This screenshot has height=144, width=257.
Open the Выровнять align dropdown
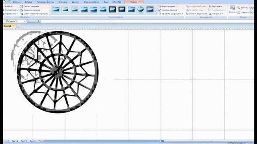point(216,6)
